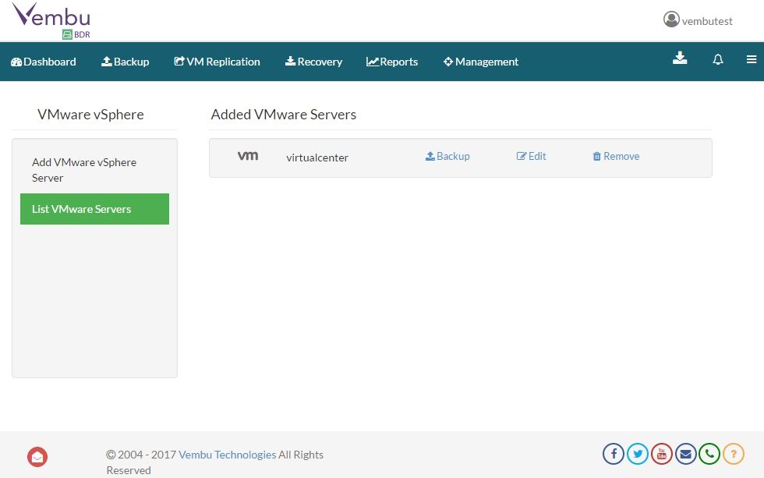Click the Backup link for virtualcenter
This screenshot has height=478, width=764.
[x=447, y=157]
